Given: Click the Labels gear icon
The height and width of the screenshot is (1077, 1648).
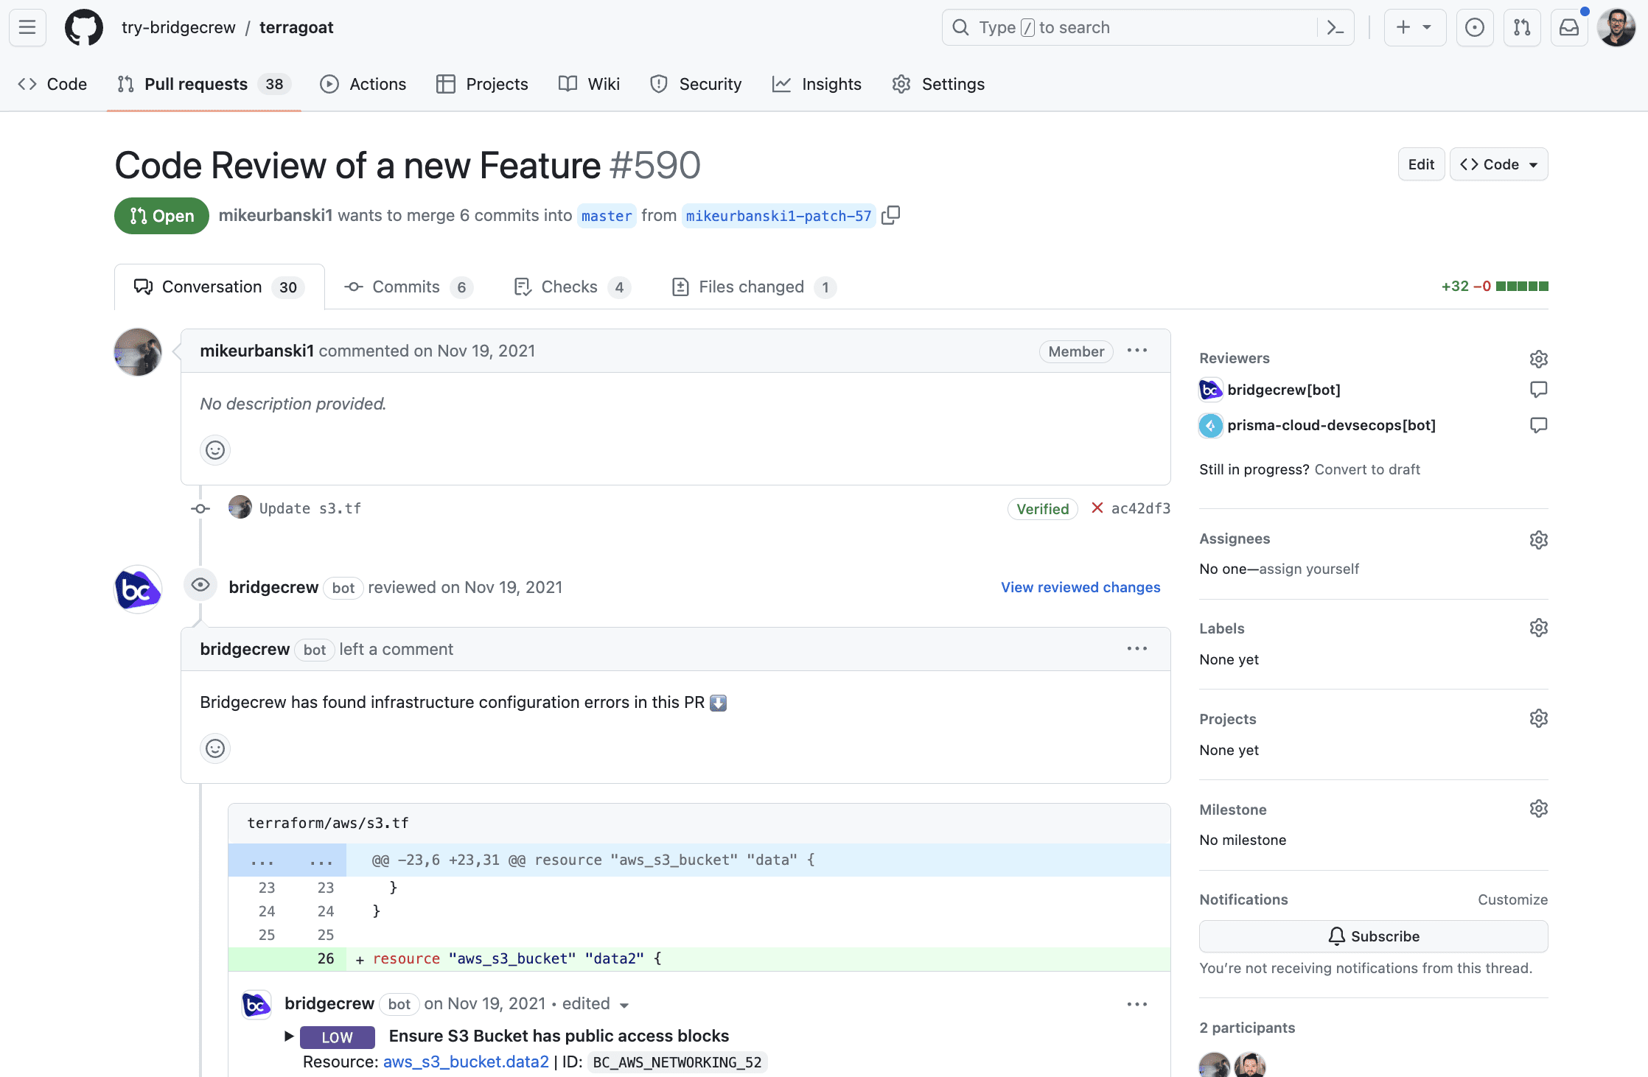Looking at the screenshot, I should coord(1538,628).
